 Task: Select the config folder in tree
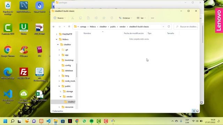tap(66, 65)
